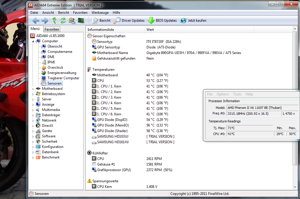Screen dimensions: 300x199
Task: Click scrollbar down arrow in sensor list
Action: (295, 187)
